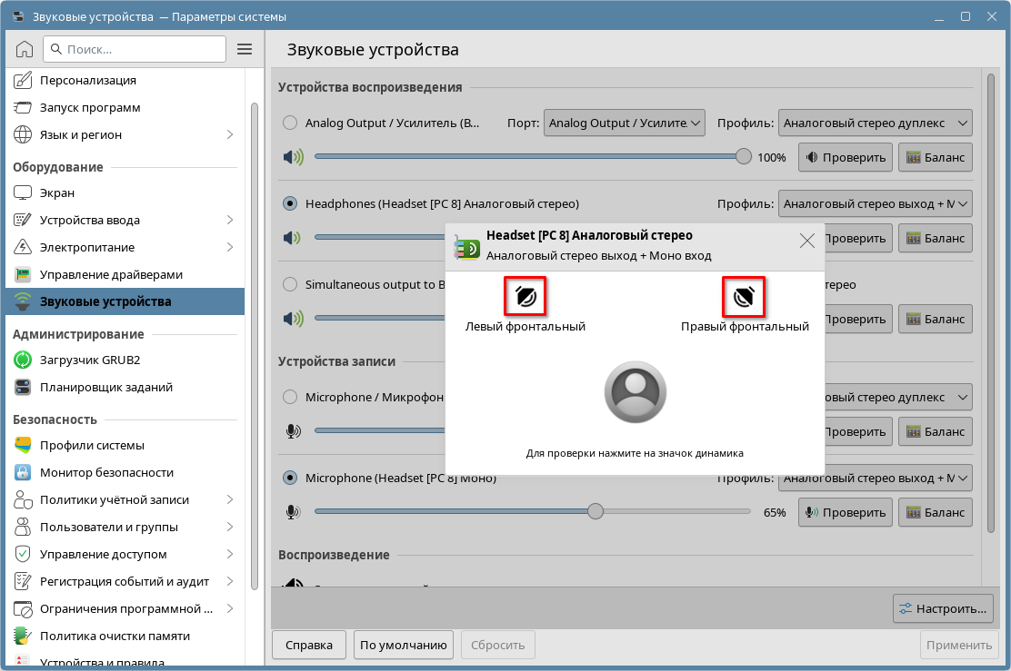
Task: Mute the Headset microphone volume icon
Action: tap(293, 512)
